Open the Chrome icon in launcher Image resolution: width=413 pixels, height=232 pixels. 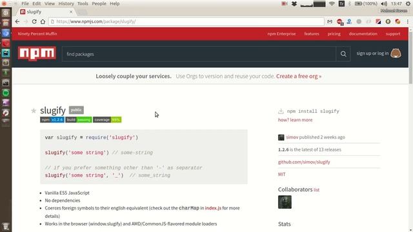pyautogui.click(x=6, y=33)
